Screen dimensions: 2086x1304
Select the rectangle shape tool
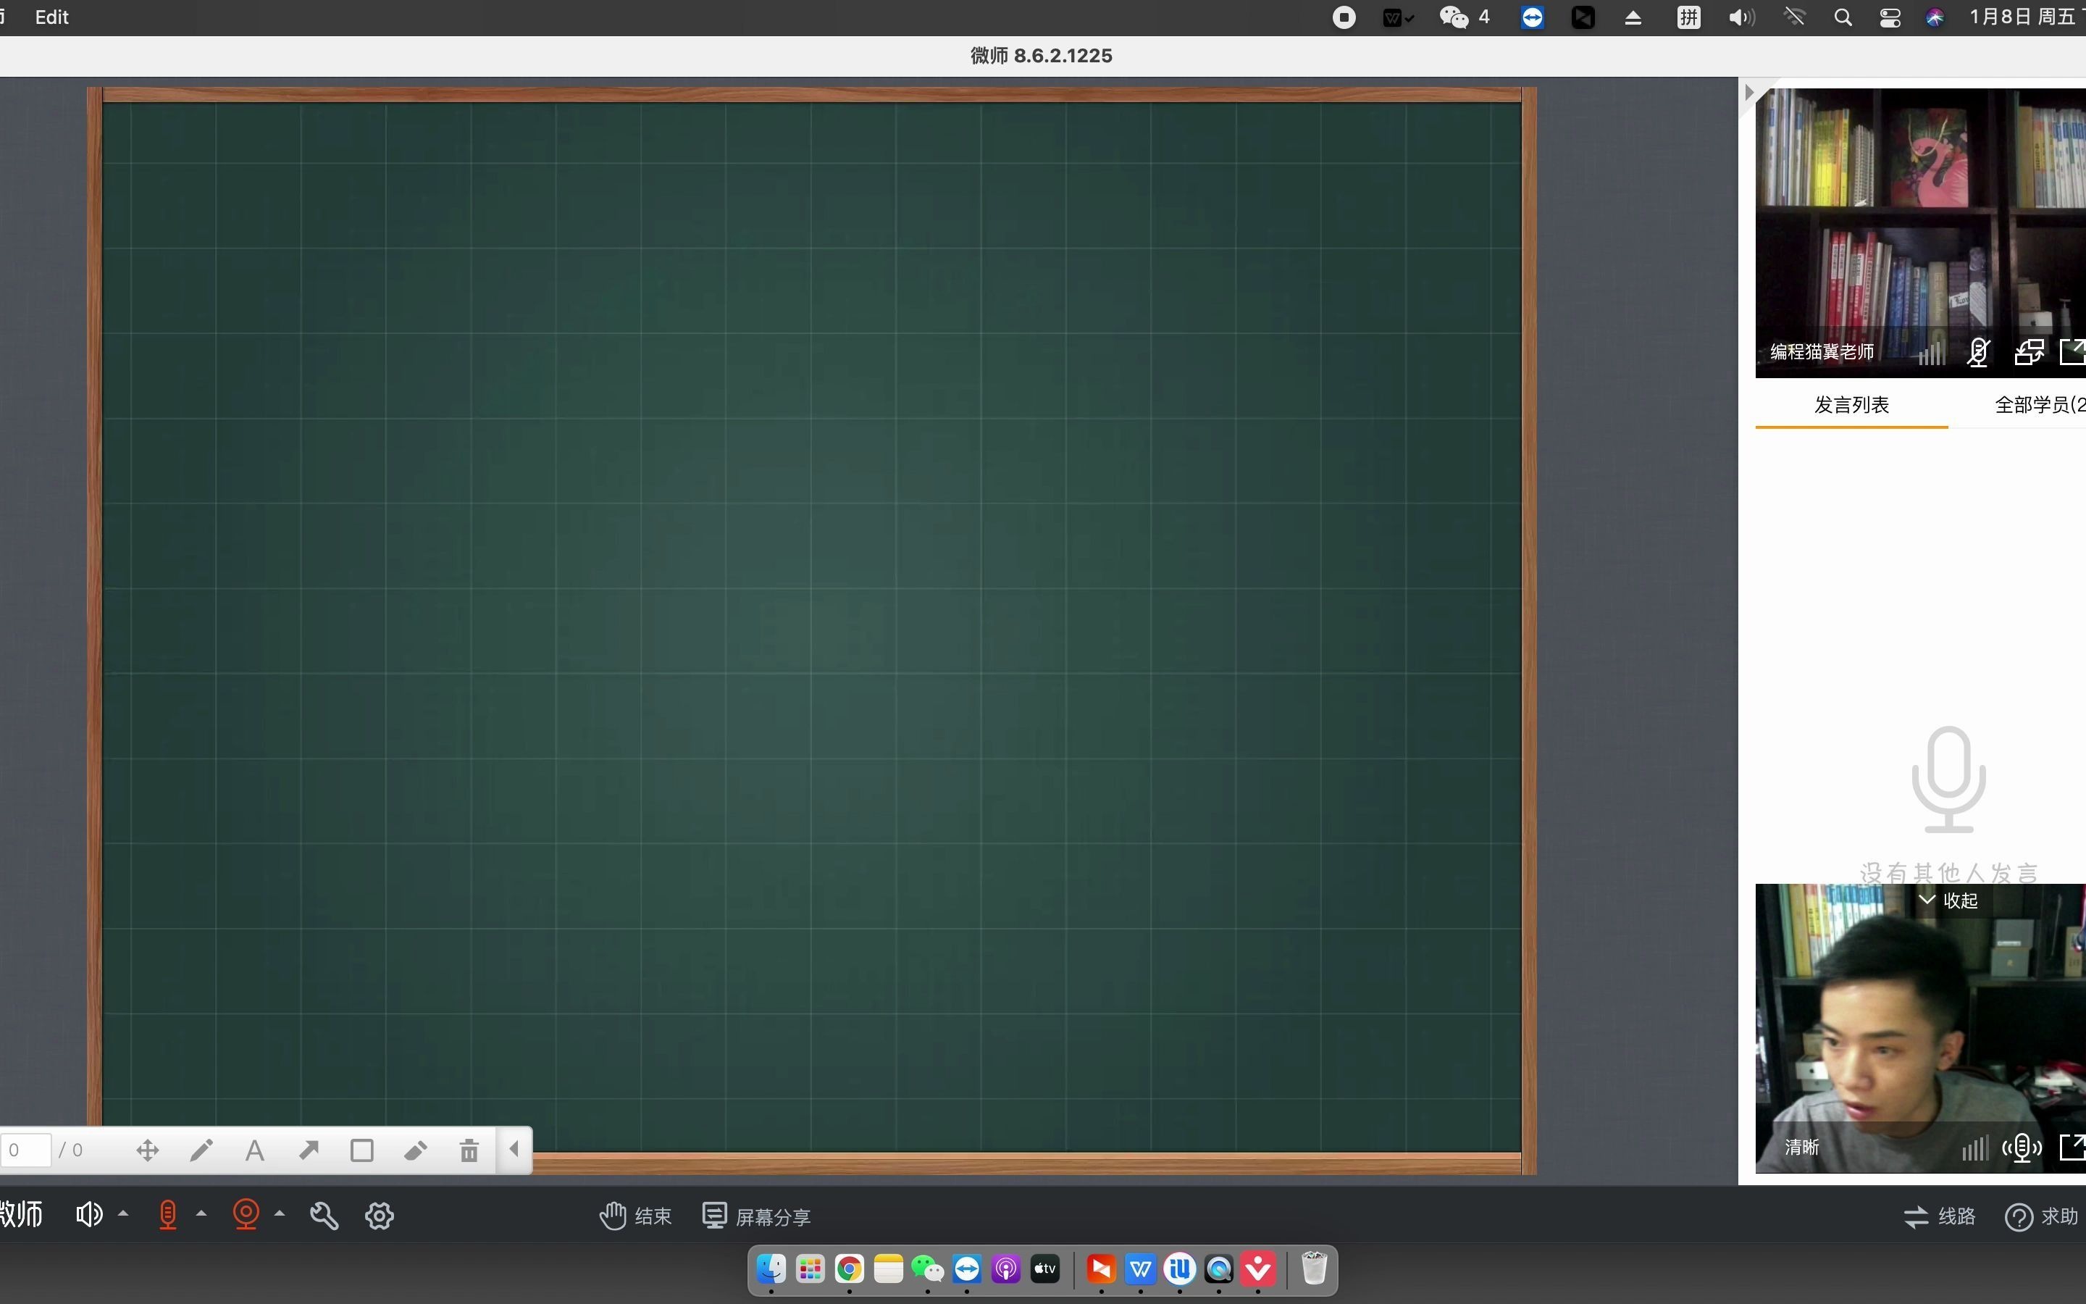pos(361,1150)
